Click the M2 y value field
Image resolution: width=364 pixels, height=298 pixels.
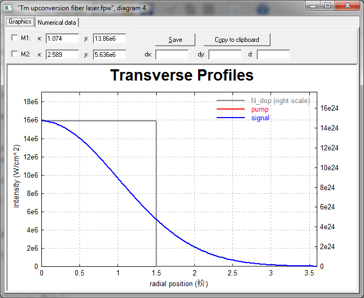pos(110,55)
